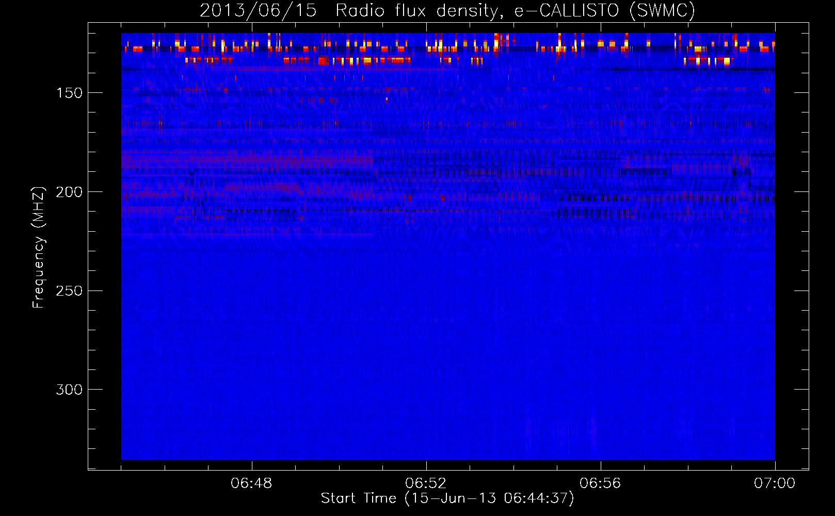Click the "Start Time (15-Jun-13 06:44:37)" label
Image resolution: width=835 pixels, height=516 pixels.
[447, 498]
